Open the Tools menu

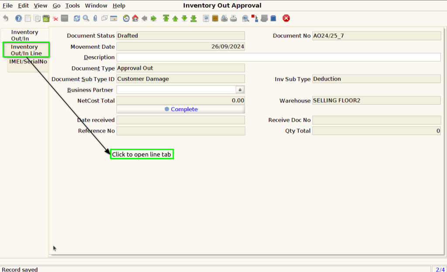coord(72,5)
